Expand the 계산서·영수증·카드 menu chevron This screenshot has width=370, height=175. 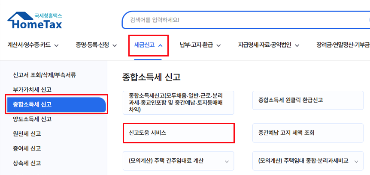pos(56,46)
